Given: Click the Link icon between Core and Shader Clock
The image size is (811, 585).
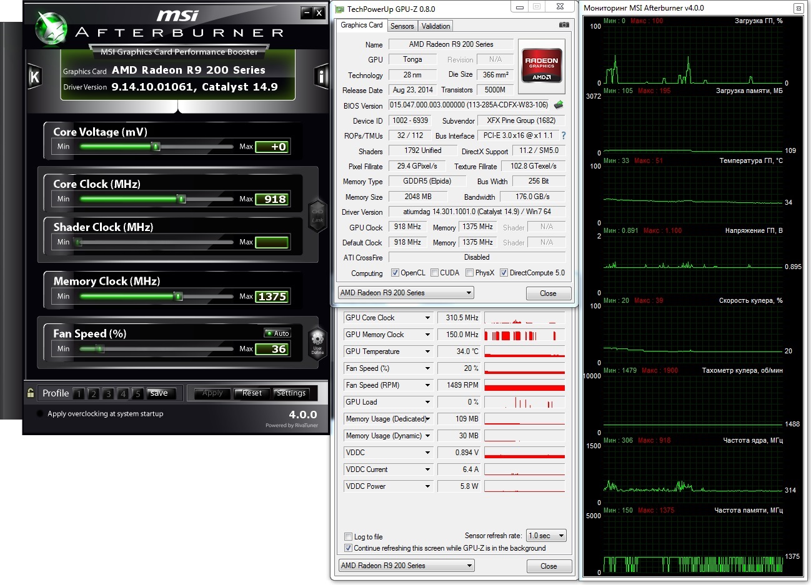Looking at the screenshot, I should tap(317, 214).
